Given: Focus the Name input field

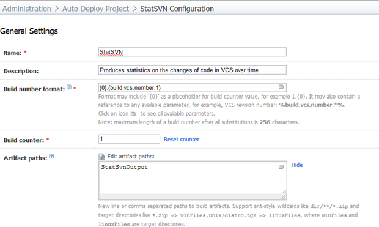Looking at the screenshot, I should pos(193,52).
